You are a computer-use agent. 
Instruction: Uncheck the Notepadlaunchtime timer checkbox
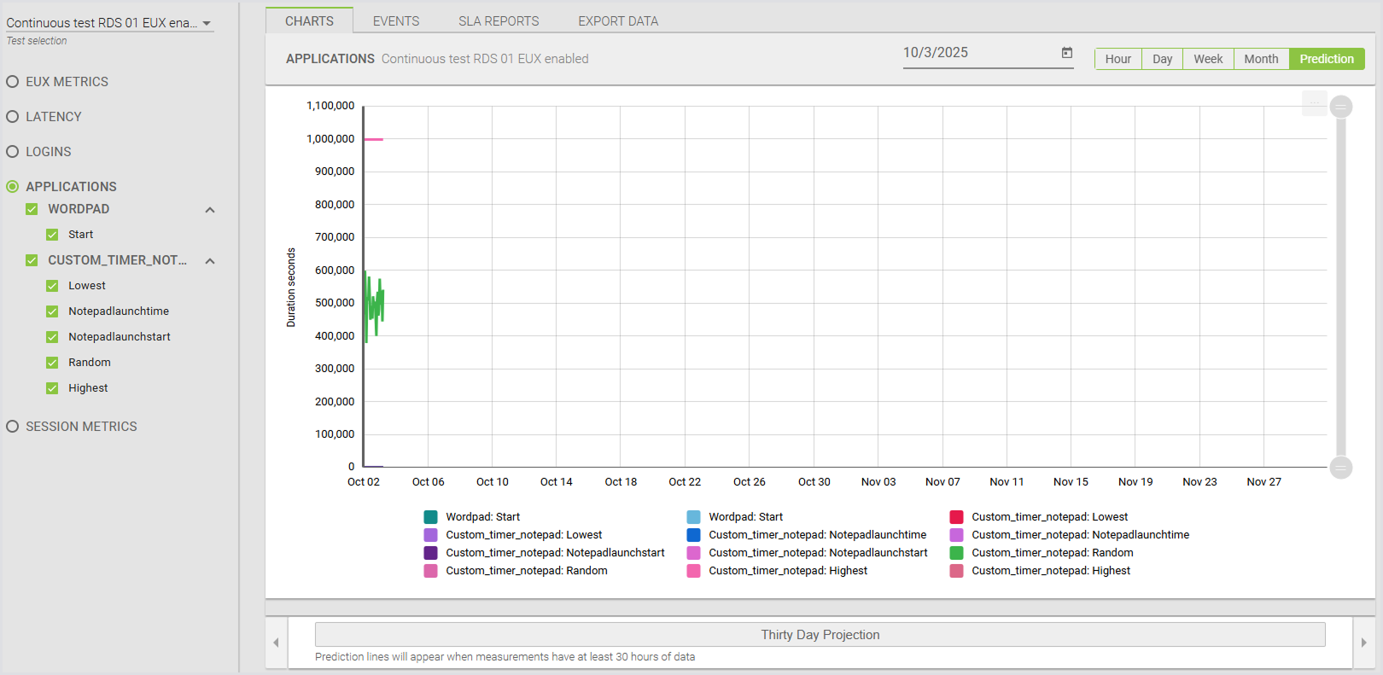52,311
